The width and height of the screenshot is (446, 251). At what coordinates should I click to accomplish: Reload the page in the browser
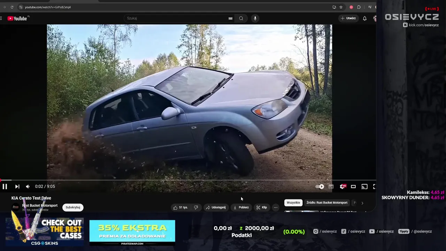tap(12, 7)
